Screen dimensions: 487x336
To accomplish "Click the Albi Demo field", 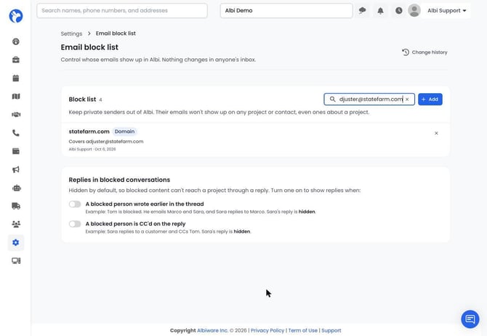I will 286,11.
